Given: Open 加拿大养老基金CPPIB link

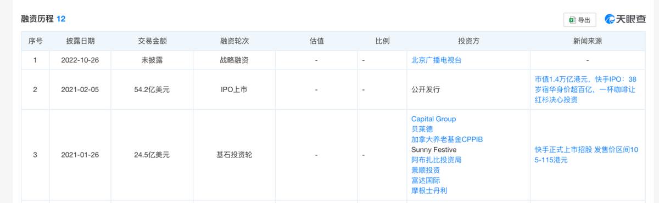Looking at the screenshot, I should pyautogui.click(x=446, y=139).
